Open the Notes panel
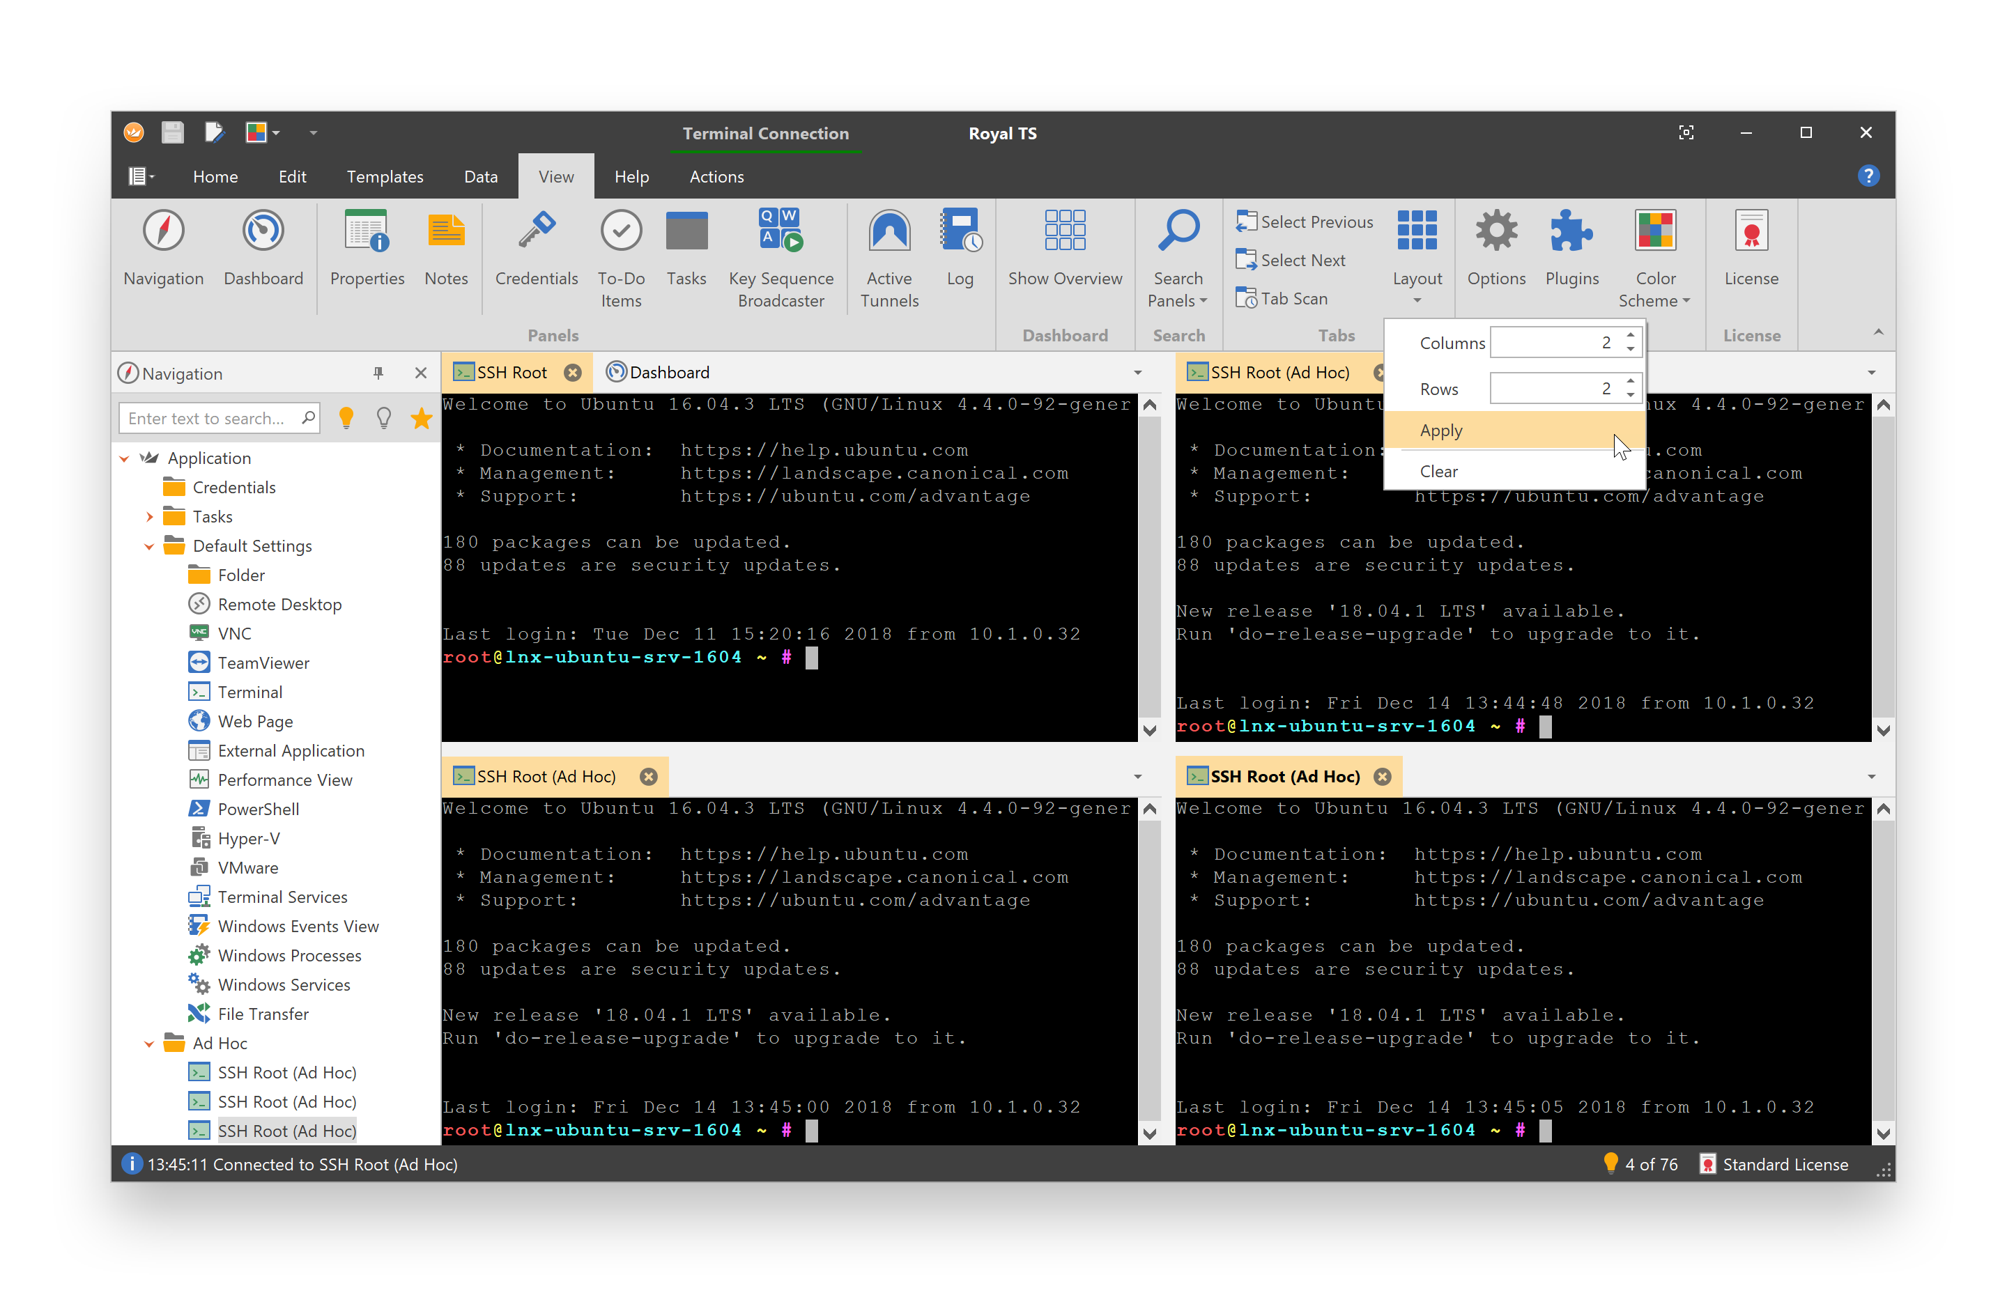Screen dimensions: 2007x1293 tap(446, 249)
